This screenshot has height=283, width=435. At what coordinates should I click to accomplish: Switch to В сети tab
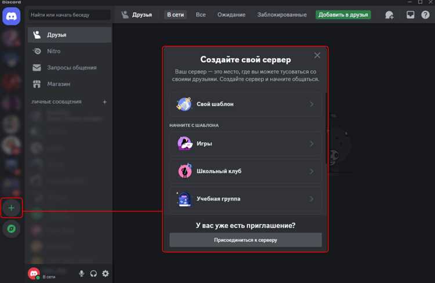(x=175, y=14)
